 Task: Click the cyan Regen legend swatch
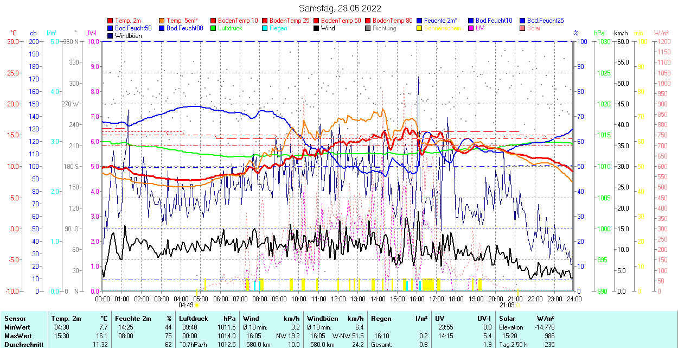click(265, 28)
